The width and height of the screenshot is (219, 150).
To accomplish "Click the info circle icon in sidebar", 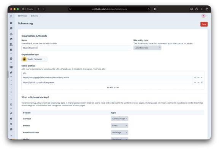I will [11, 23].
